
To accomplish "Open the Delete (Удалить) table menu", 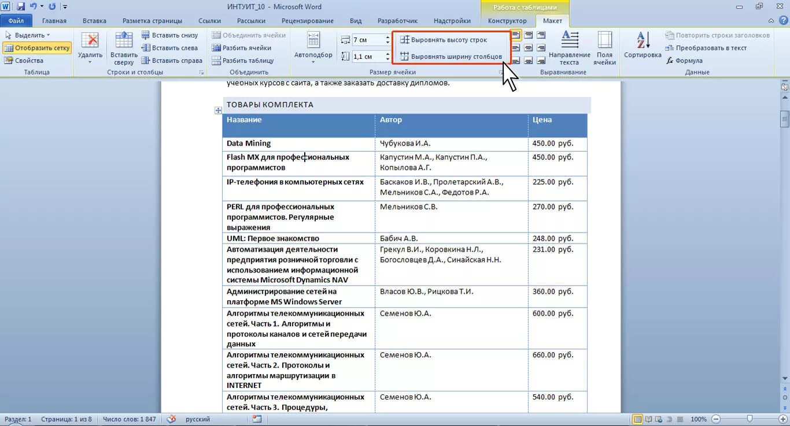I will (x=90, y=48).
